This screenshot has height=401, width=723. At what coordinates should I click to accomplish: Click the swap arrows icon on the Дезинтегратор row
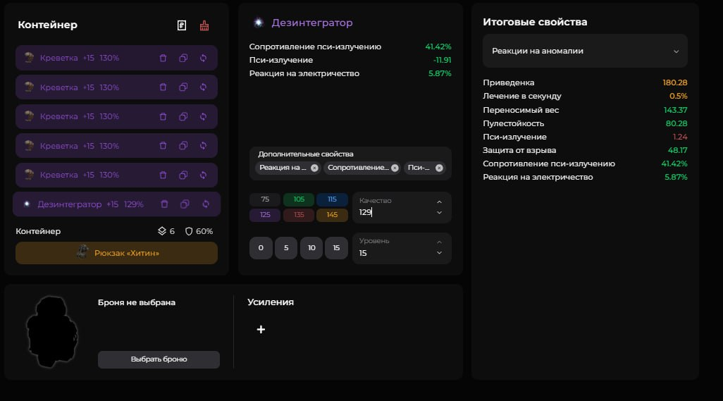(206, 204)
